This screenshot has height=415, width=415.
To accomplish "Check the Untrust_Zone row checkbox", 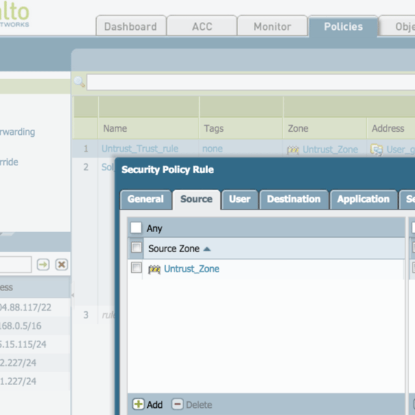I will 136,268.
